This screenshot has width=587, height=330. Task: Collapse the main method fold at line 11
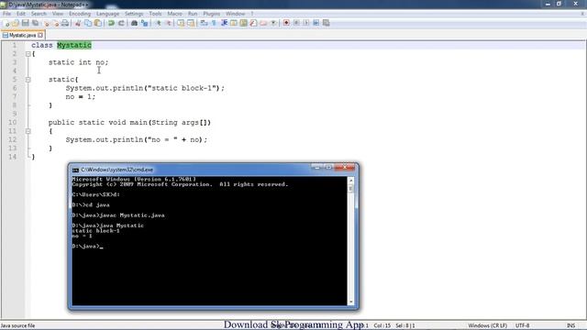28,131
